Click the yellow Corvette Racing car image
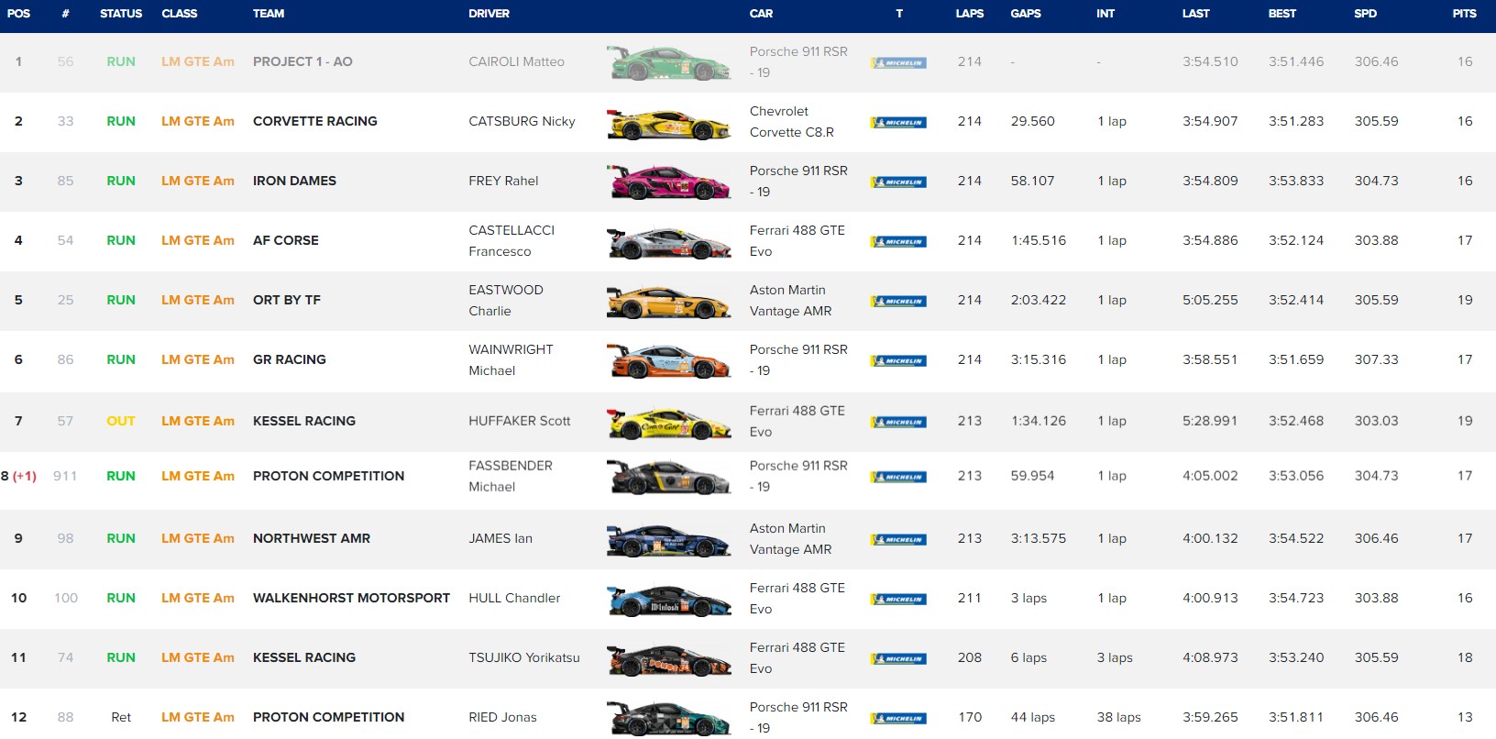This screenshot has height=739, width=1496. [x=668, y=123]
